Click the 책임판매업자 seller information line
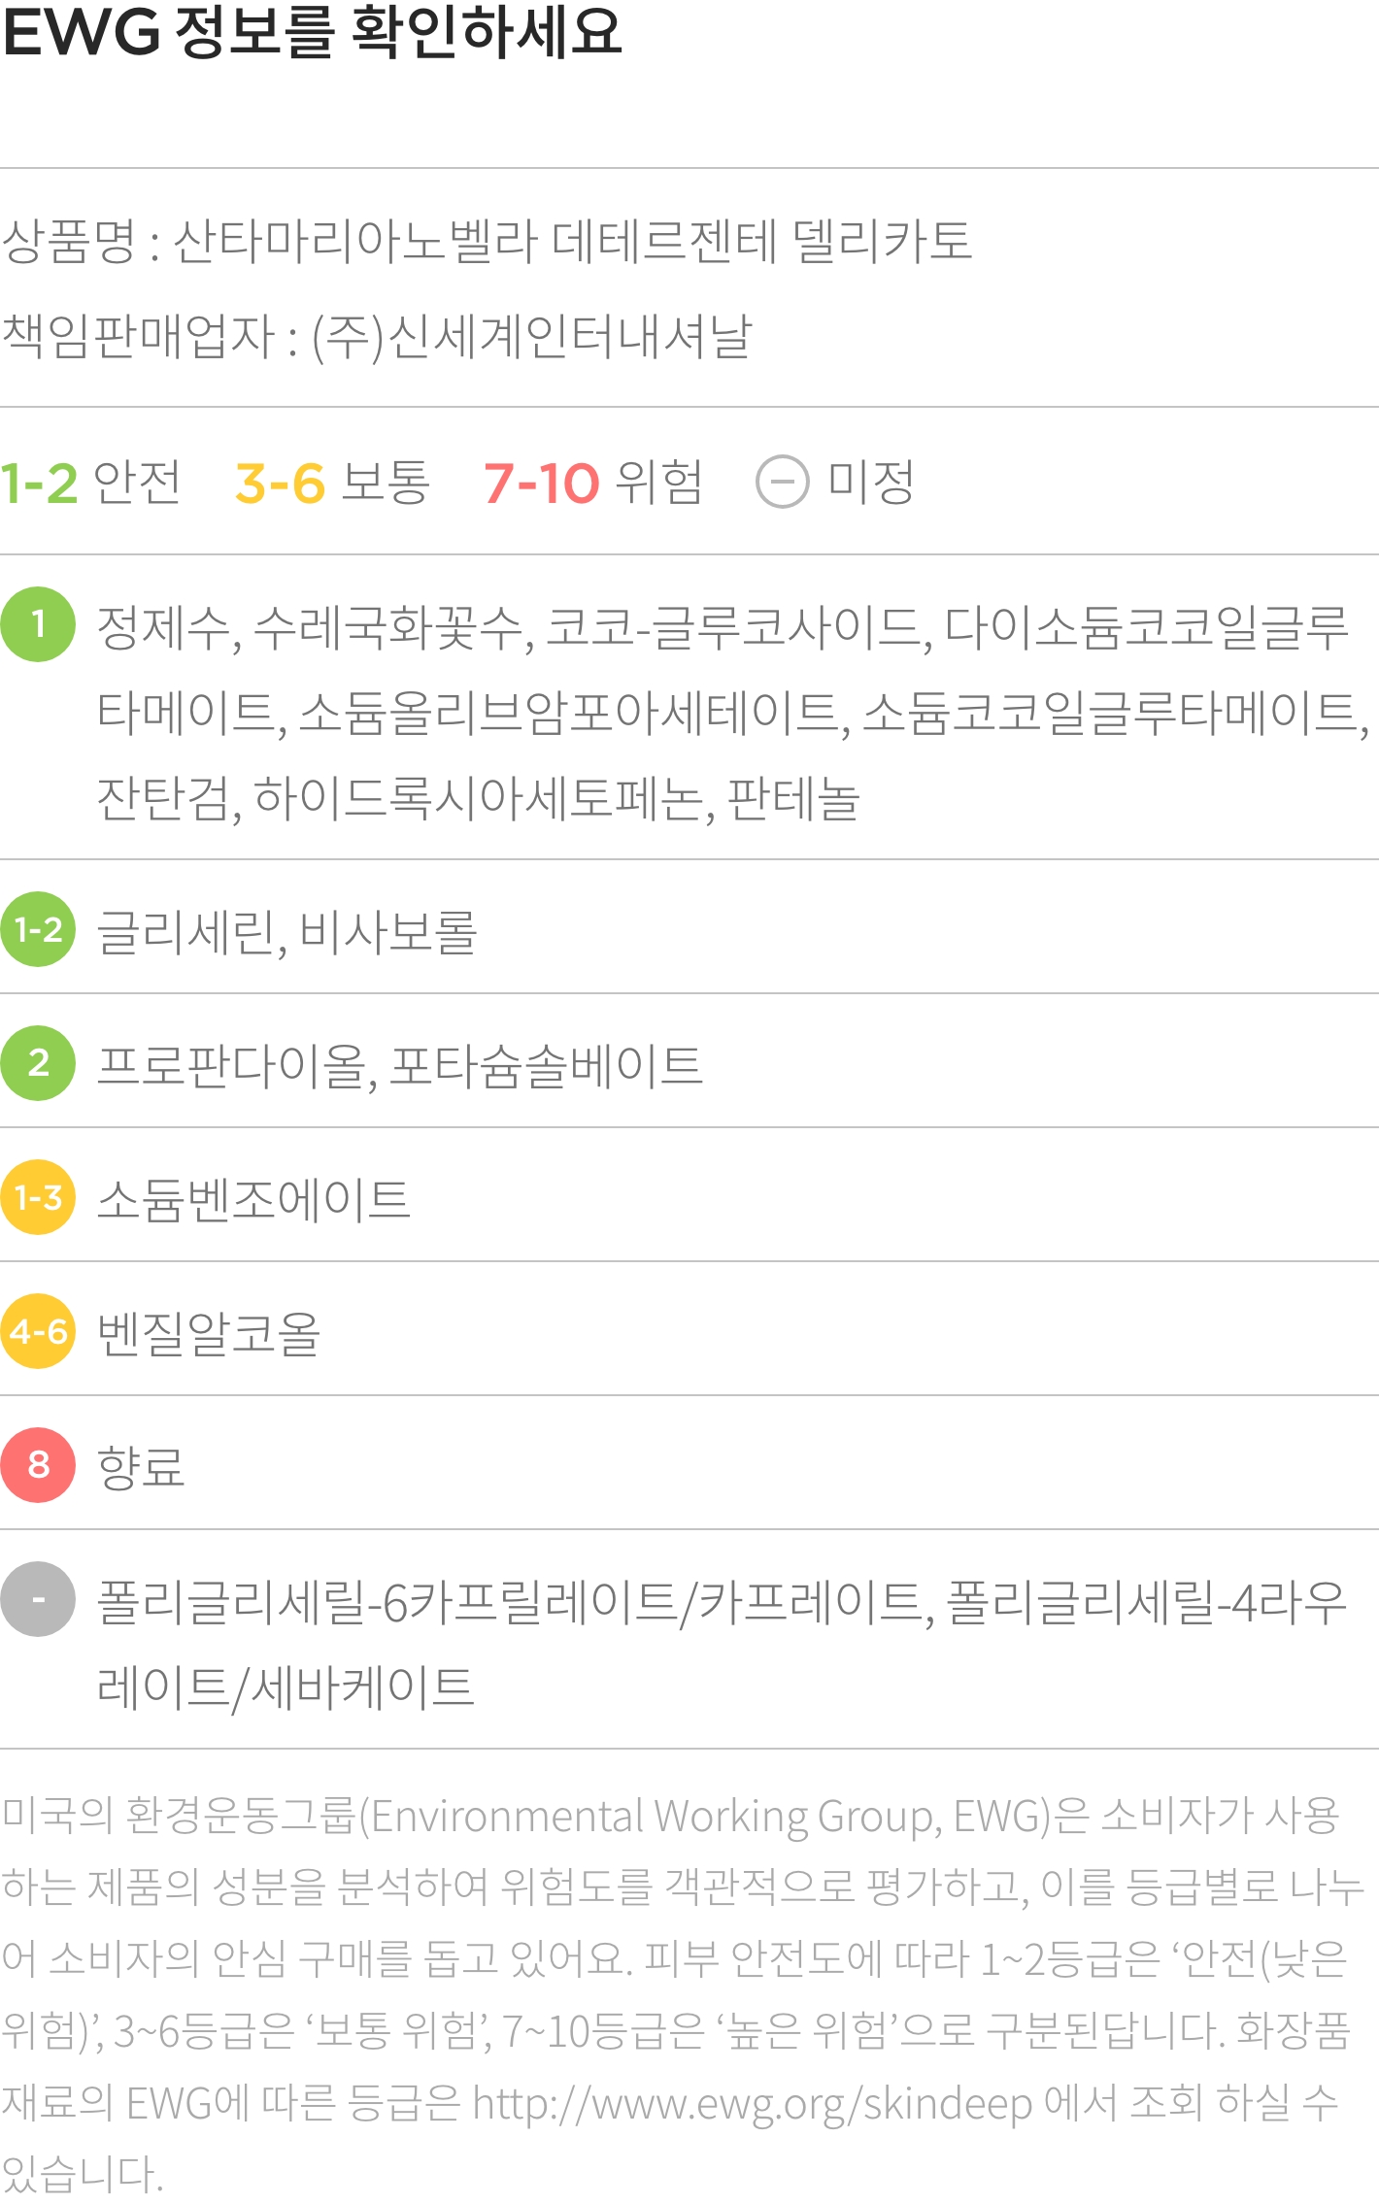Viewport: 1379px width, 2204px height. [x=377, y=336]
